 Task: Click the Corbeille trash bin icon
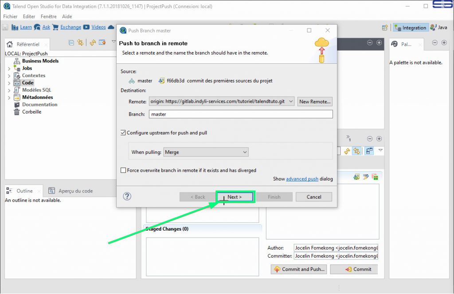tap(17, 112)
